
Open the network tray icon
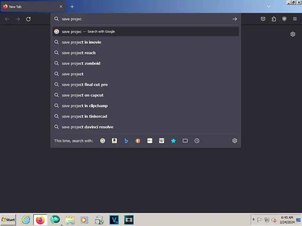pos(267,220)
